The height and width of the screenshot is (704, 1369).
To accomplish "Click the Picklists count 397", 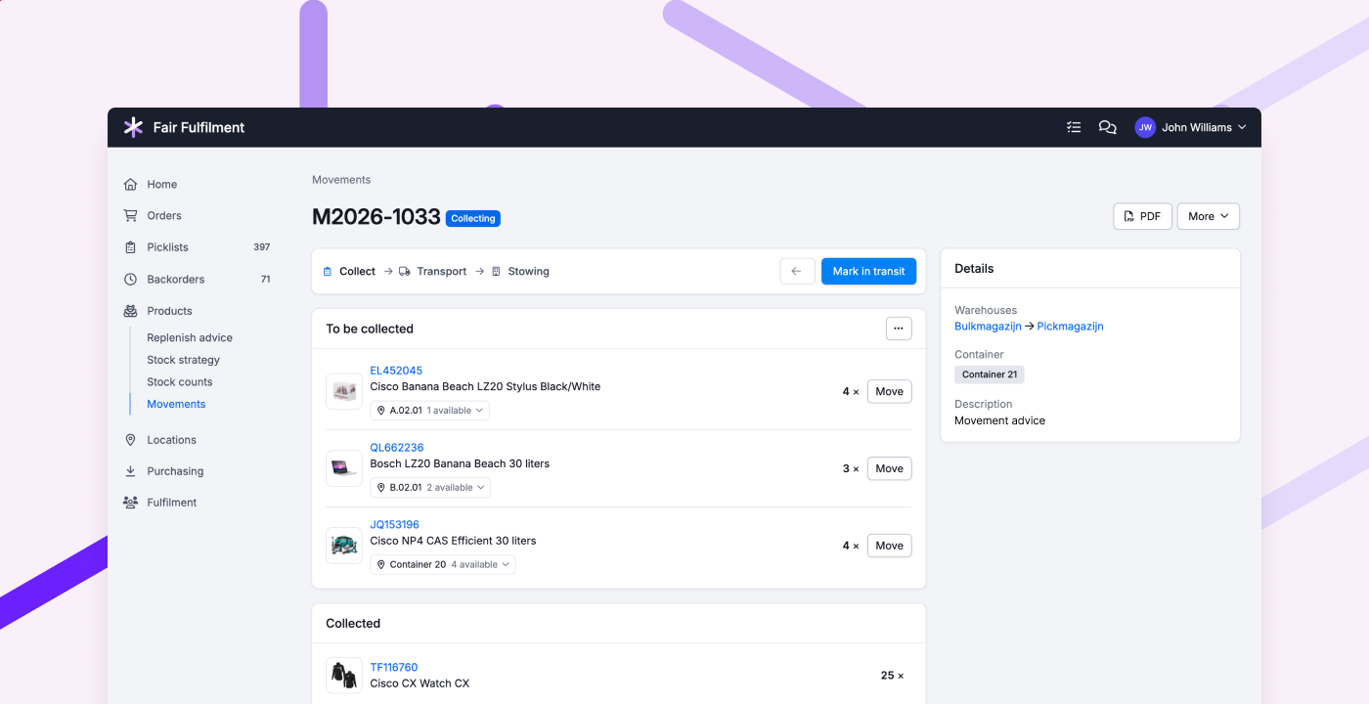I will click(x=261, y=247).
